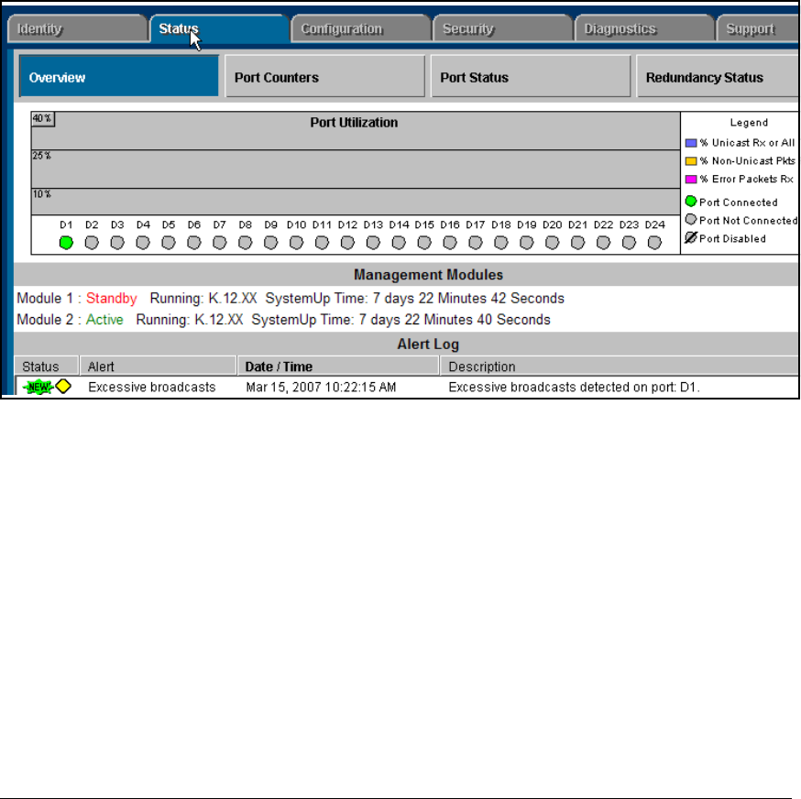Viewport: 801px width, 799px height.
Task: Click the D5 port indicator
Action: (168, 243)
